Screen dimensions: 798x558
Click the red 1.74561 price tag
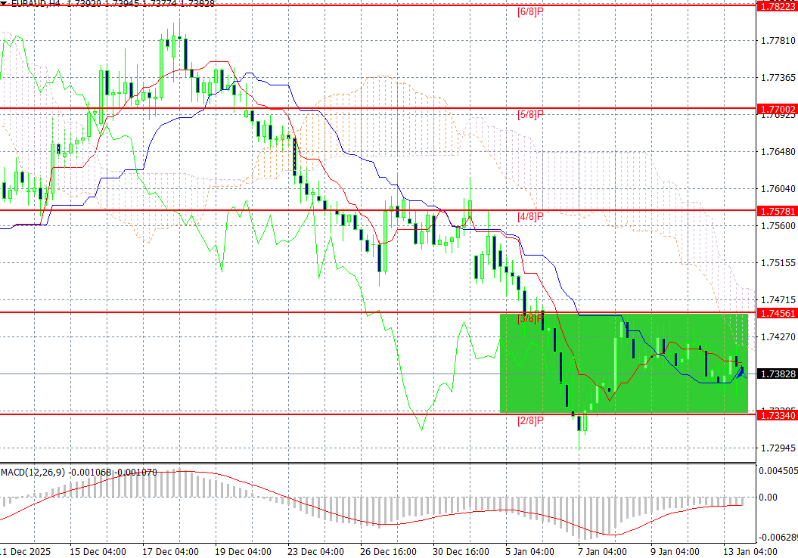[x=778, y=313]
